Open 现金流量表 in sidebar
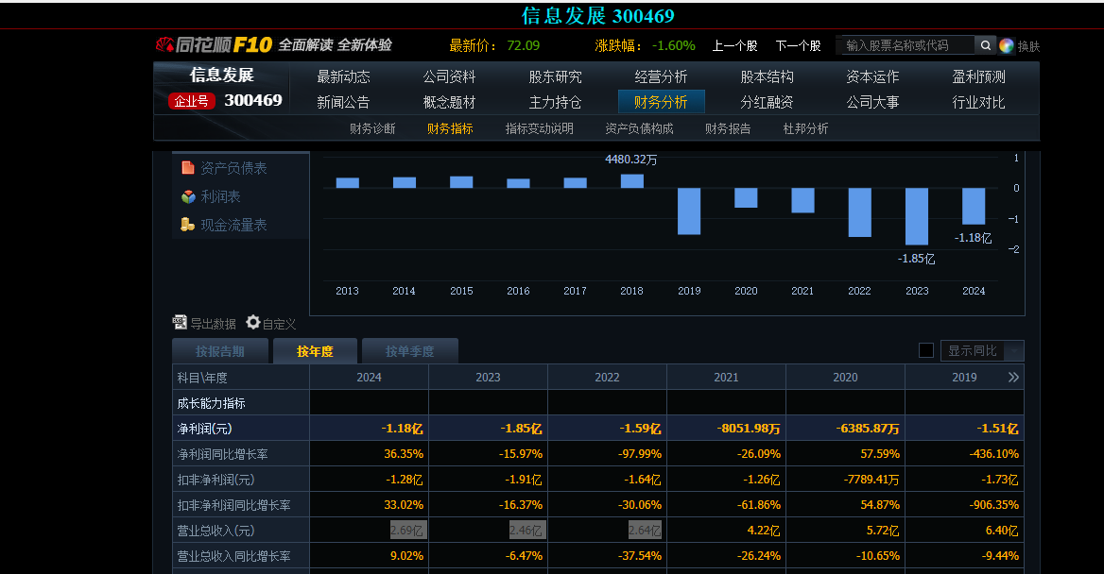The image size is (1104, 574). pos(233,225)
